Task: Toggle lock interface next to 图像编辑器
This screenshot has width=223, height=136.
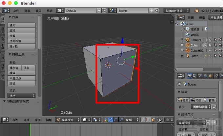Action: tap(214, 107)
